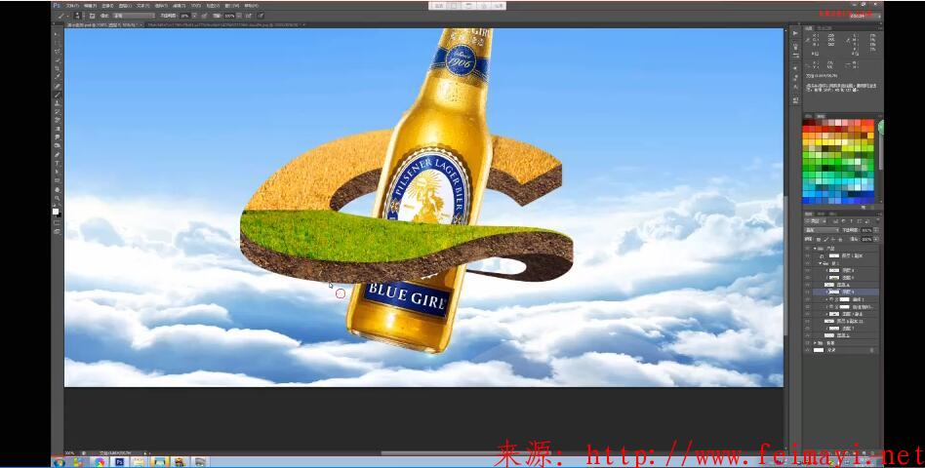Hide the highlighted selected layer
Viewport: 925px width, 468px height.
[808, 292]
